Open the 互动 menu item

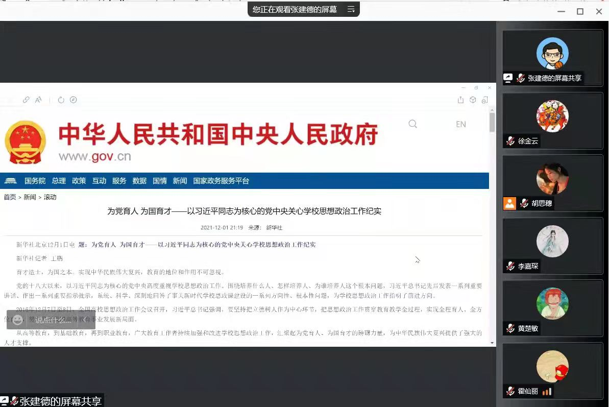pyautogui.click(x=99, y=181)
